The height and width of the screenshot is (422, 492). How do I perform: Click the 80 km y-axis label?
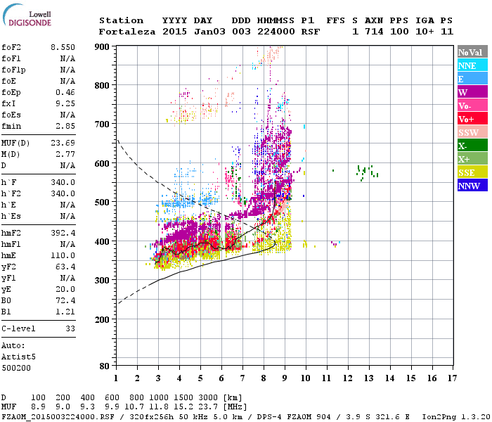tap(105, 366)
